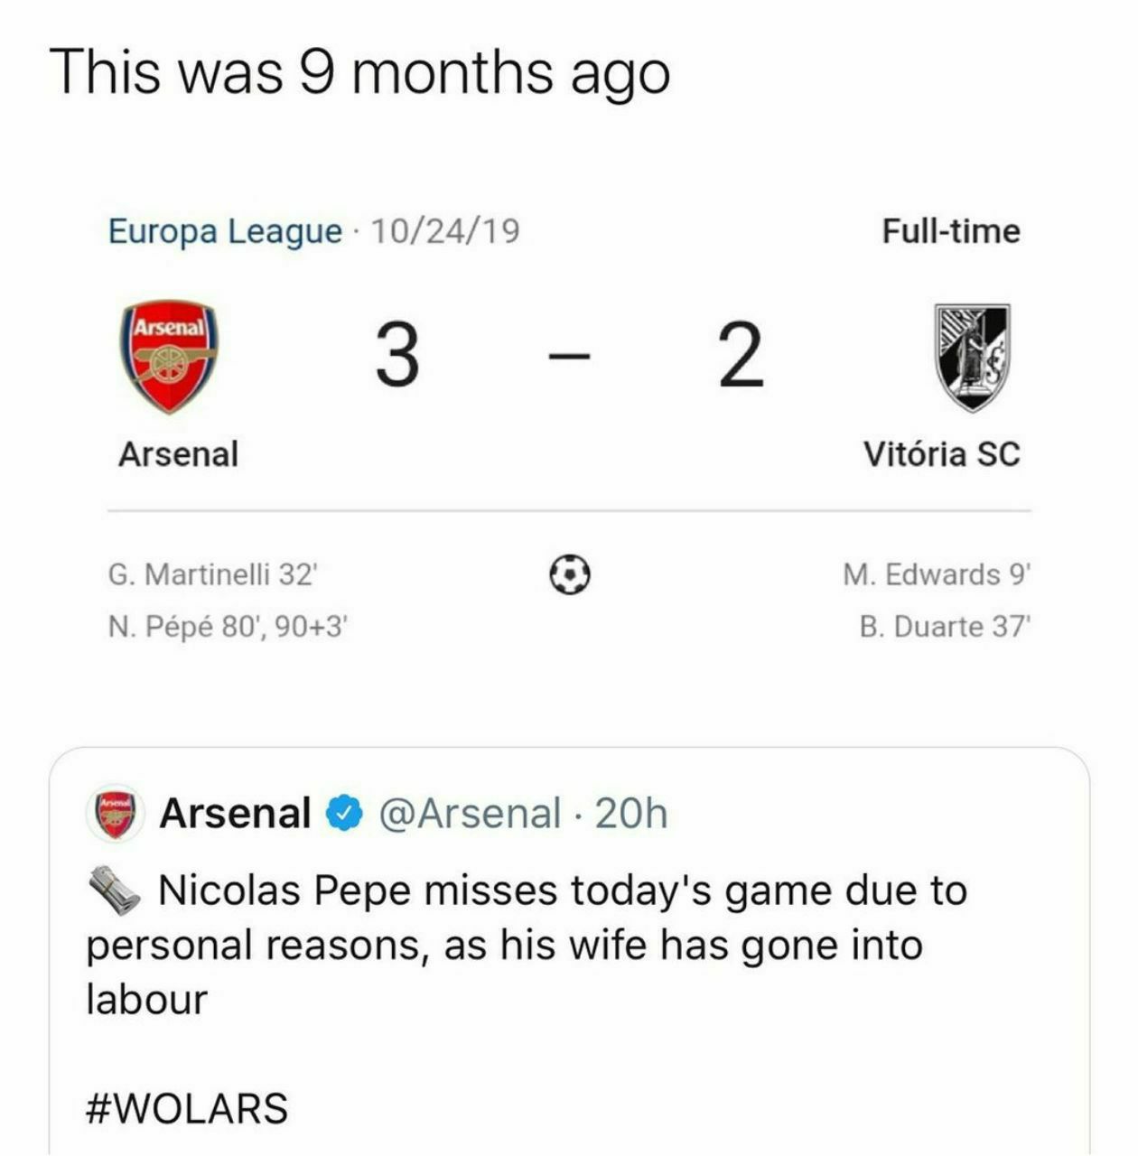The width and height of the screenshot is (1138, 1156).
Task: Open the #WOLARS hashtag
Action: [187, 1108]
